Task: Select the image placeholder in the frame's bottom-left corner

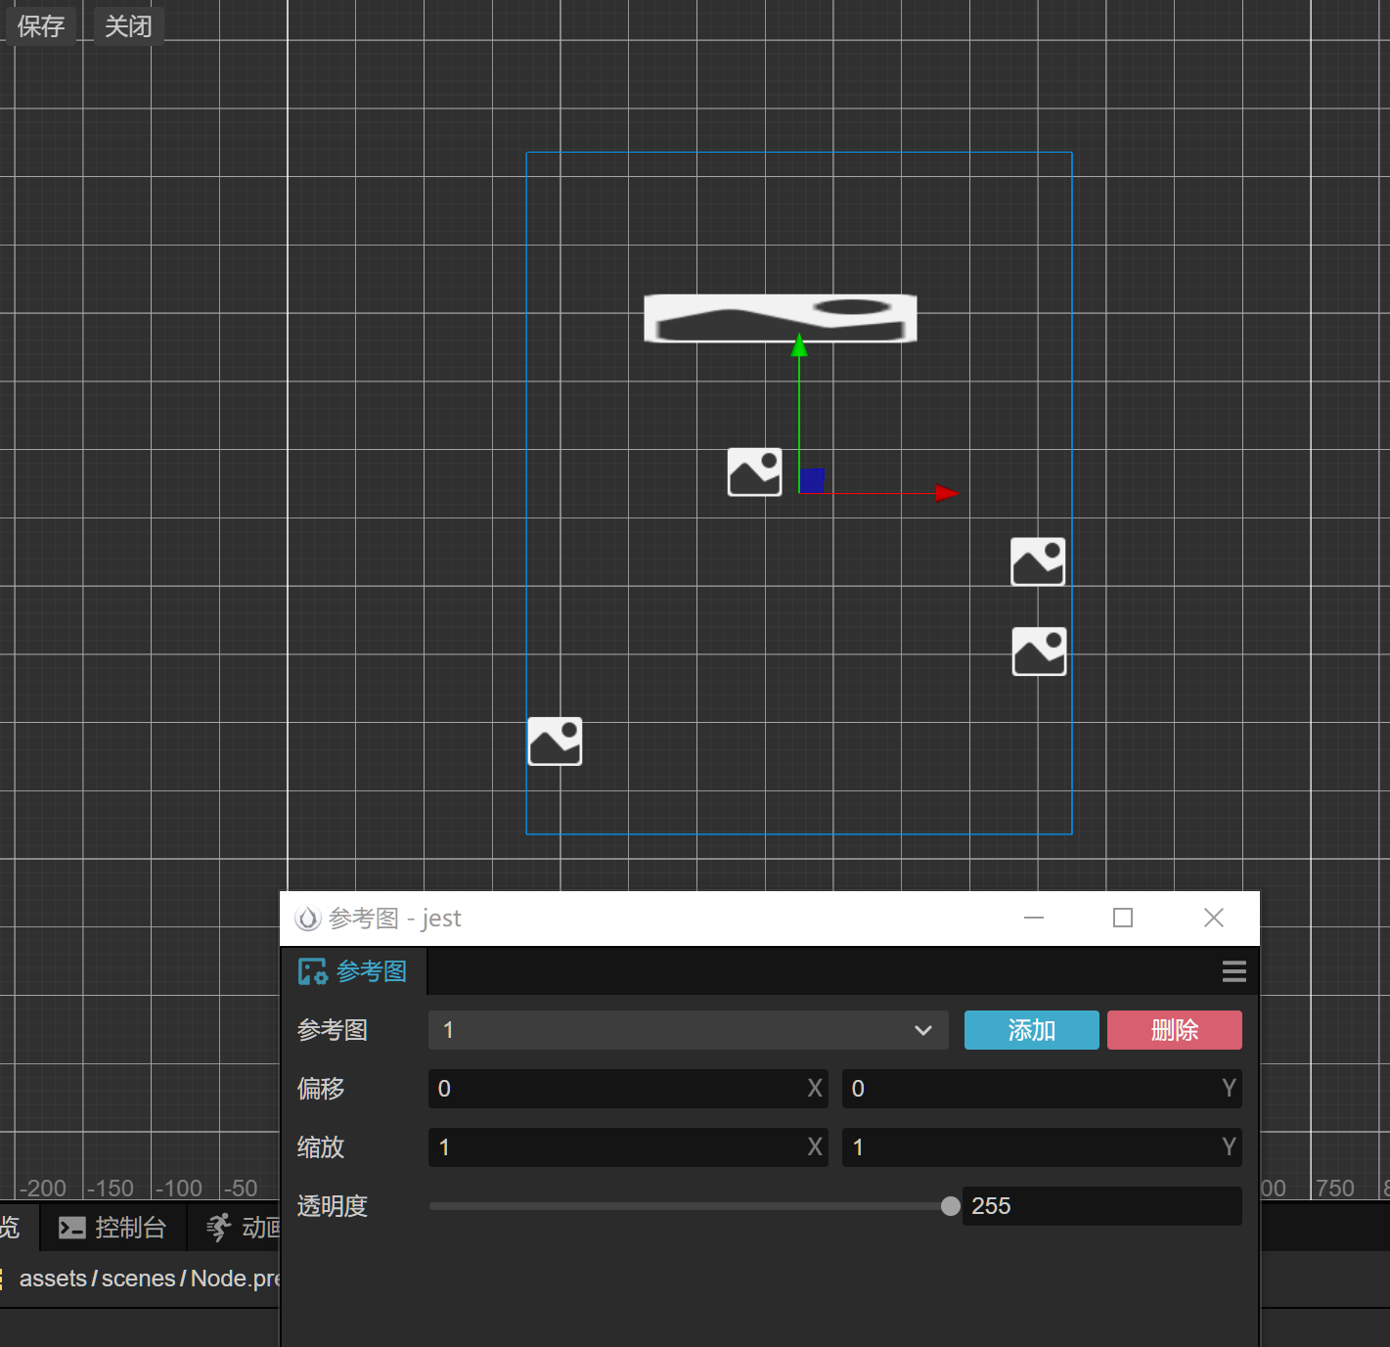Action: tap(555, 741)
